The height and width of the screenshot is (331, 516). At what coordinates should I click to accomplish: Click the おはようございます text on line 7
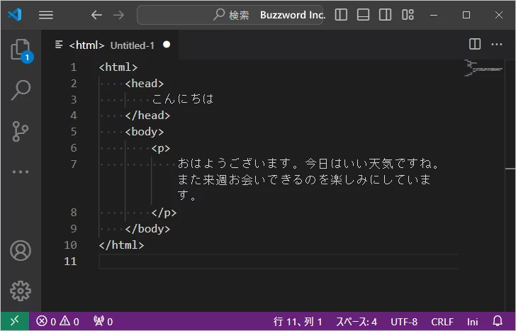tap(235, 164)
